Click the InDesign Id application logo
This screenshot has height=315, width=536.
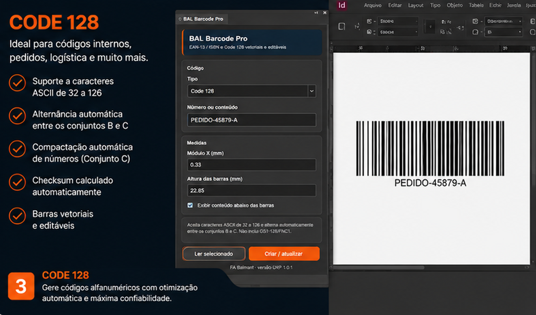click(x=342, y=5)
